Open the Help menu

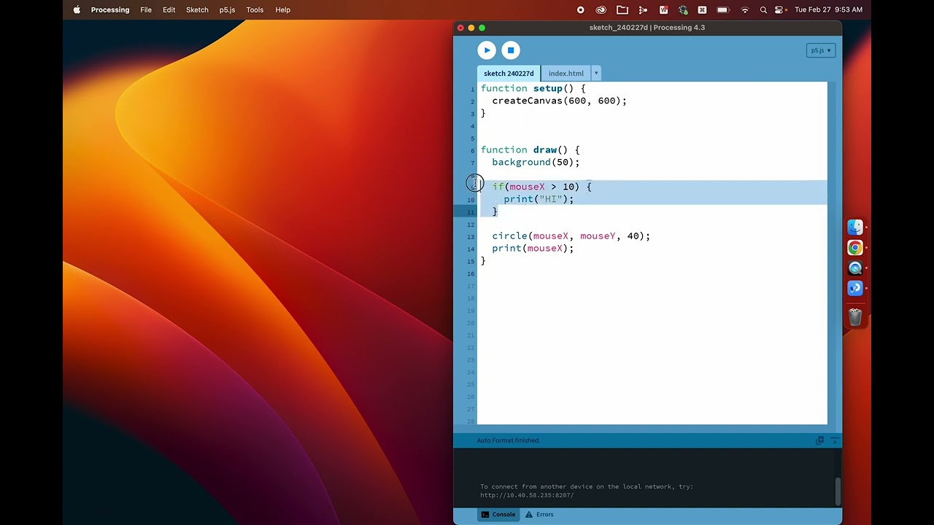point(282,9)
